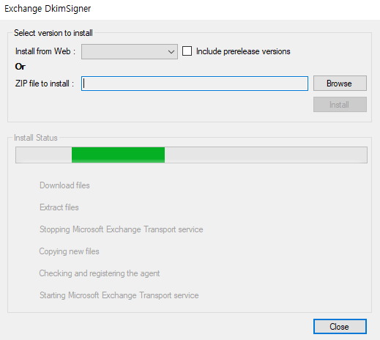Click the grayed-out Install button

tap(340, 105)
